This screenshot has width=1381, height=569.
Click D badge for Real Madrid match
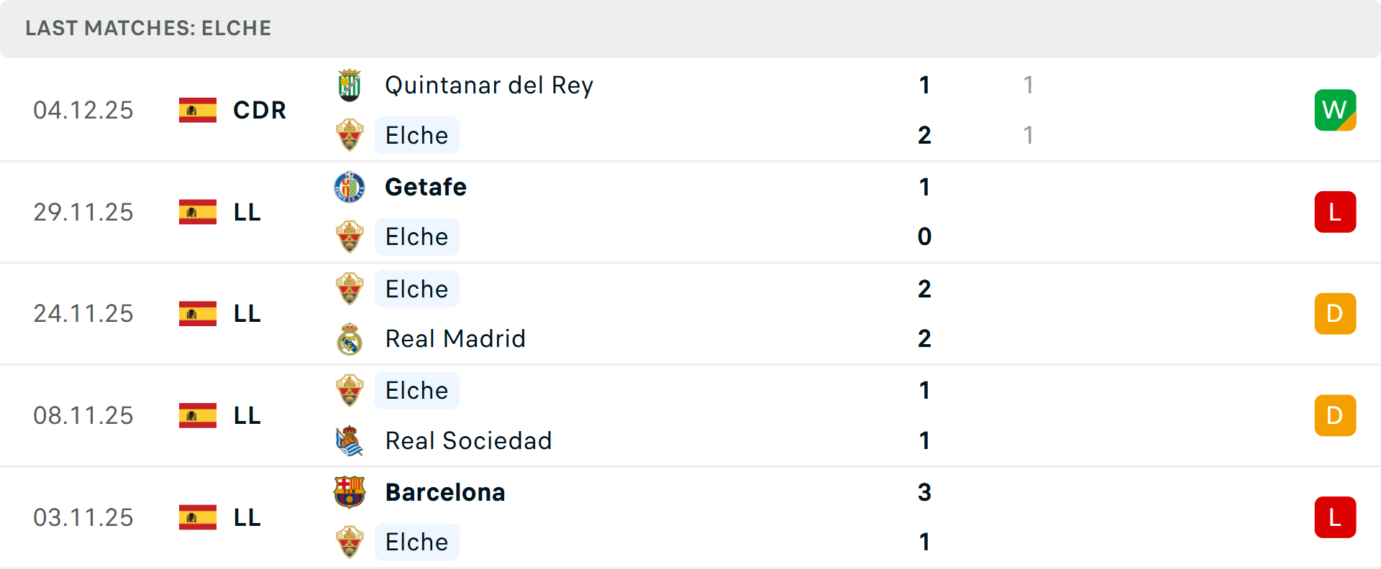click(1335, 314)
